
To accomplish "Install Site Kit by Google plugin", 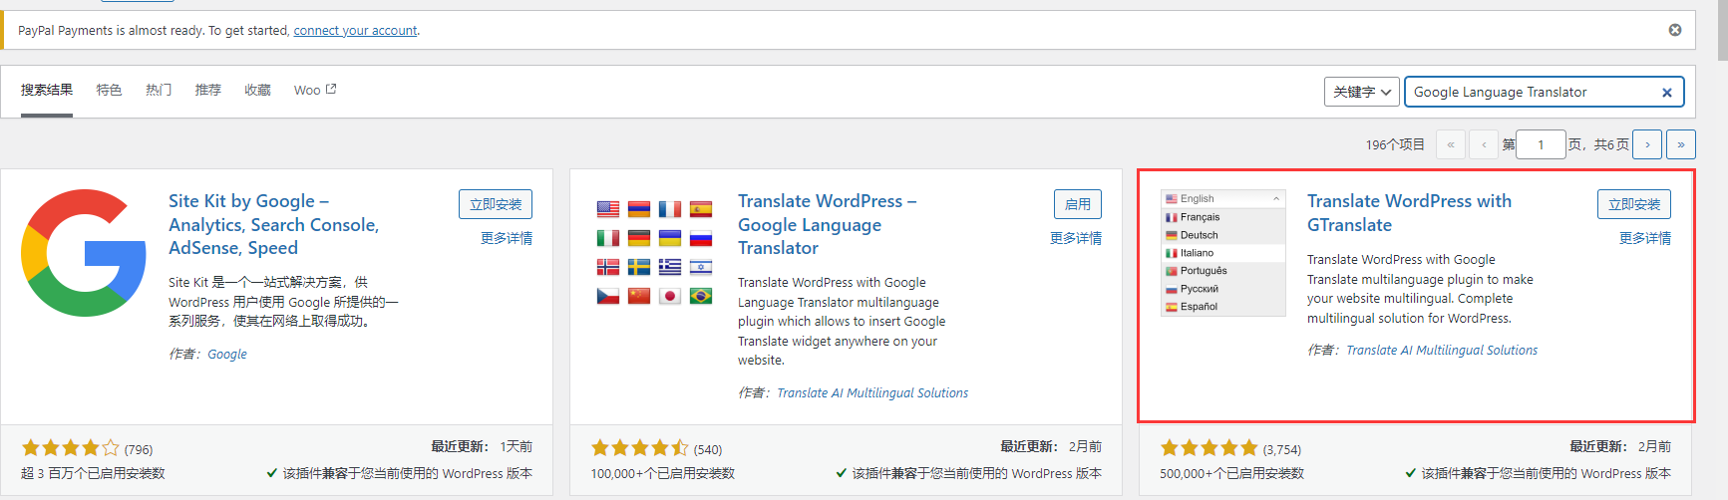I will 496,204.
